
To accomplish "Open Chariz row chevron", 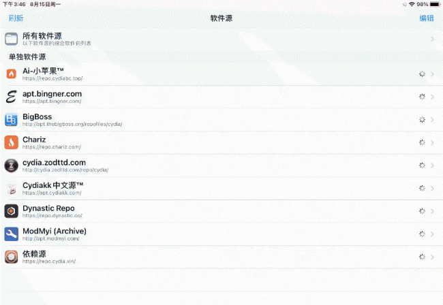I will 432,142.
